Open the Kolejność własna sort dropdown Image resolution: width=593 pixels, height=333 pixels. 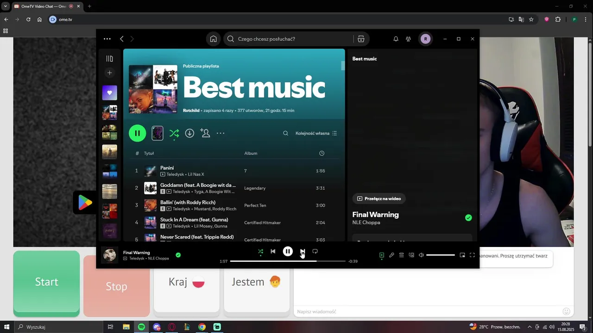316,133
